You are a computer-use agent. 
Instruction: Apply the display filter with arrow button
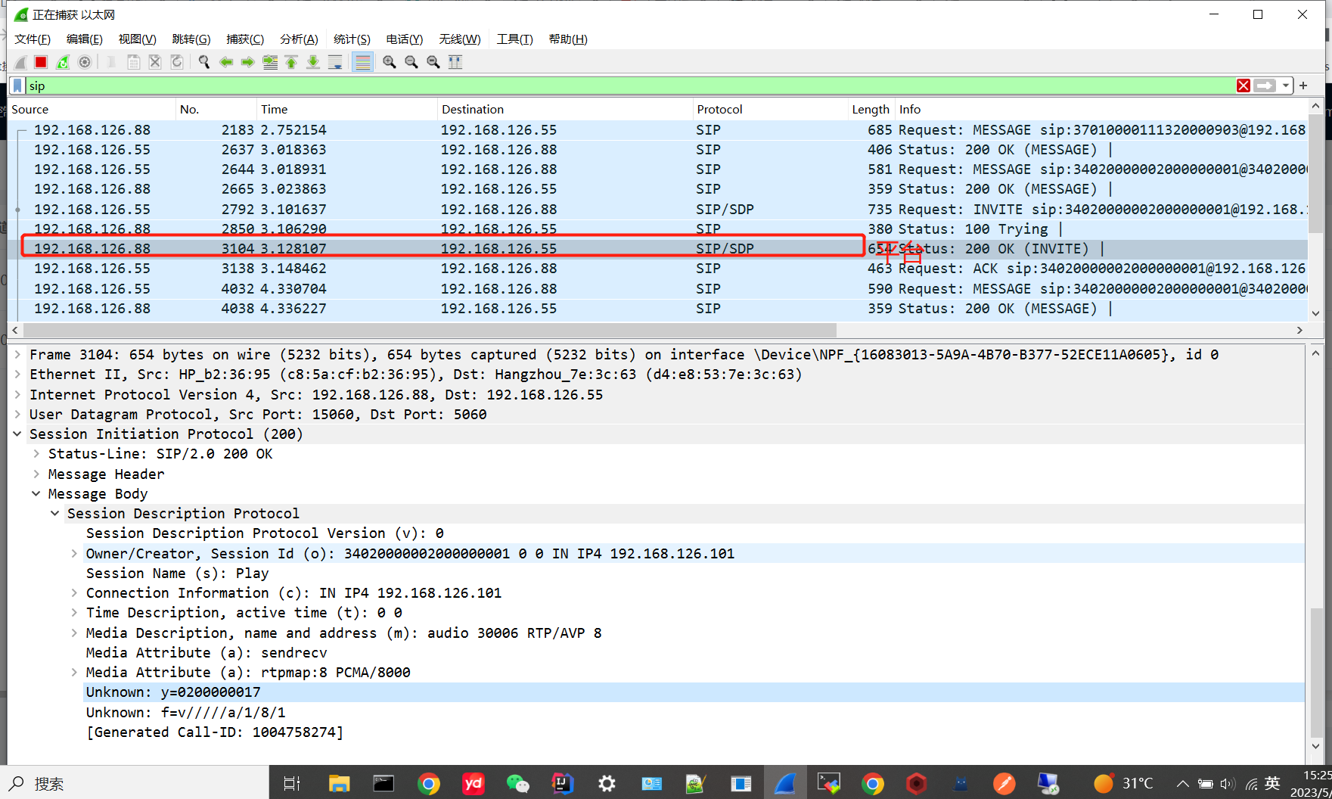(x=1264, y=85)
